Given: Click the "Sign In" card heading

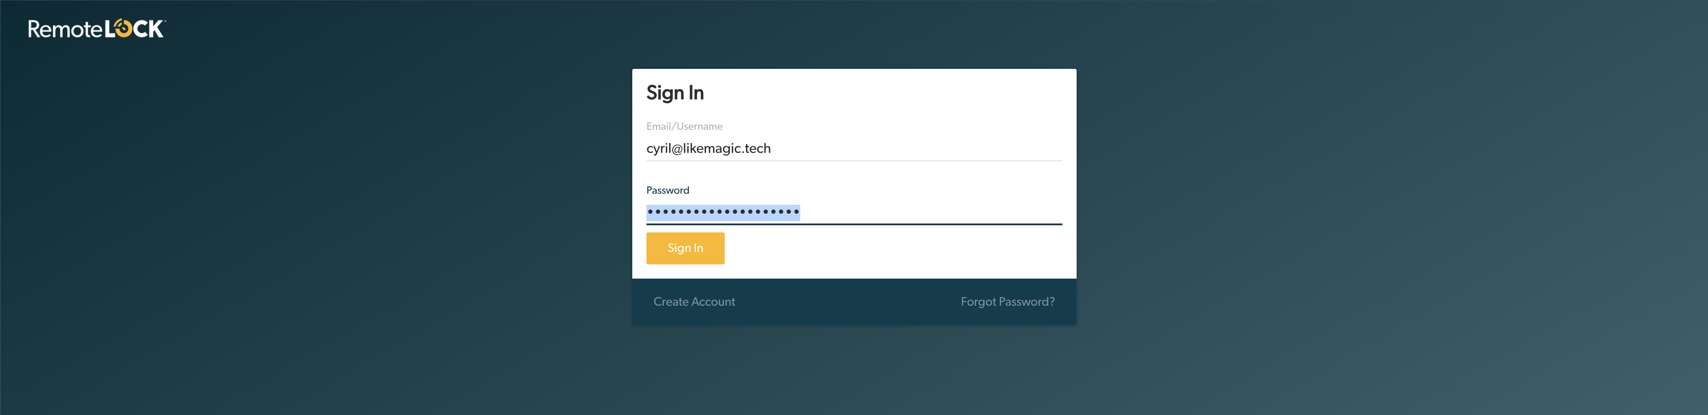Looking at the screenshot, I should coord(674,93).
